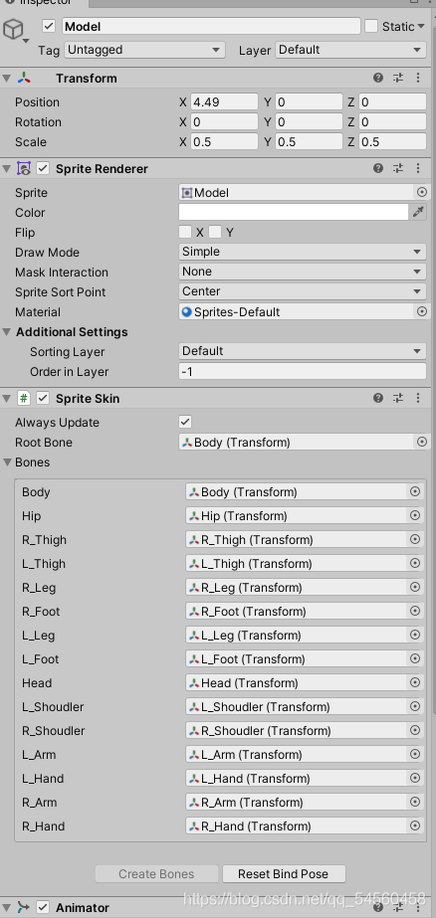Open Draw Mode dropdown
Screen dimensions: 436x918
[x=303, y=252]
